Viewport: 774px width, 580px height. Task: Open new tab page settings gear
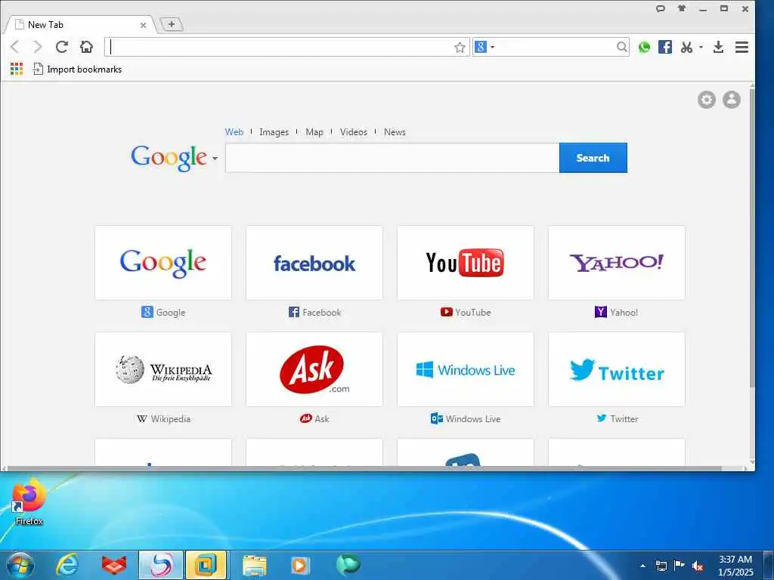pos(707,100)
